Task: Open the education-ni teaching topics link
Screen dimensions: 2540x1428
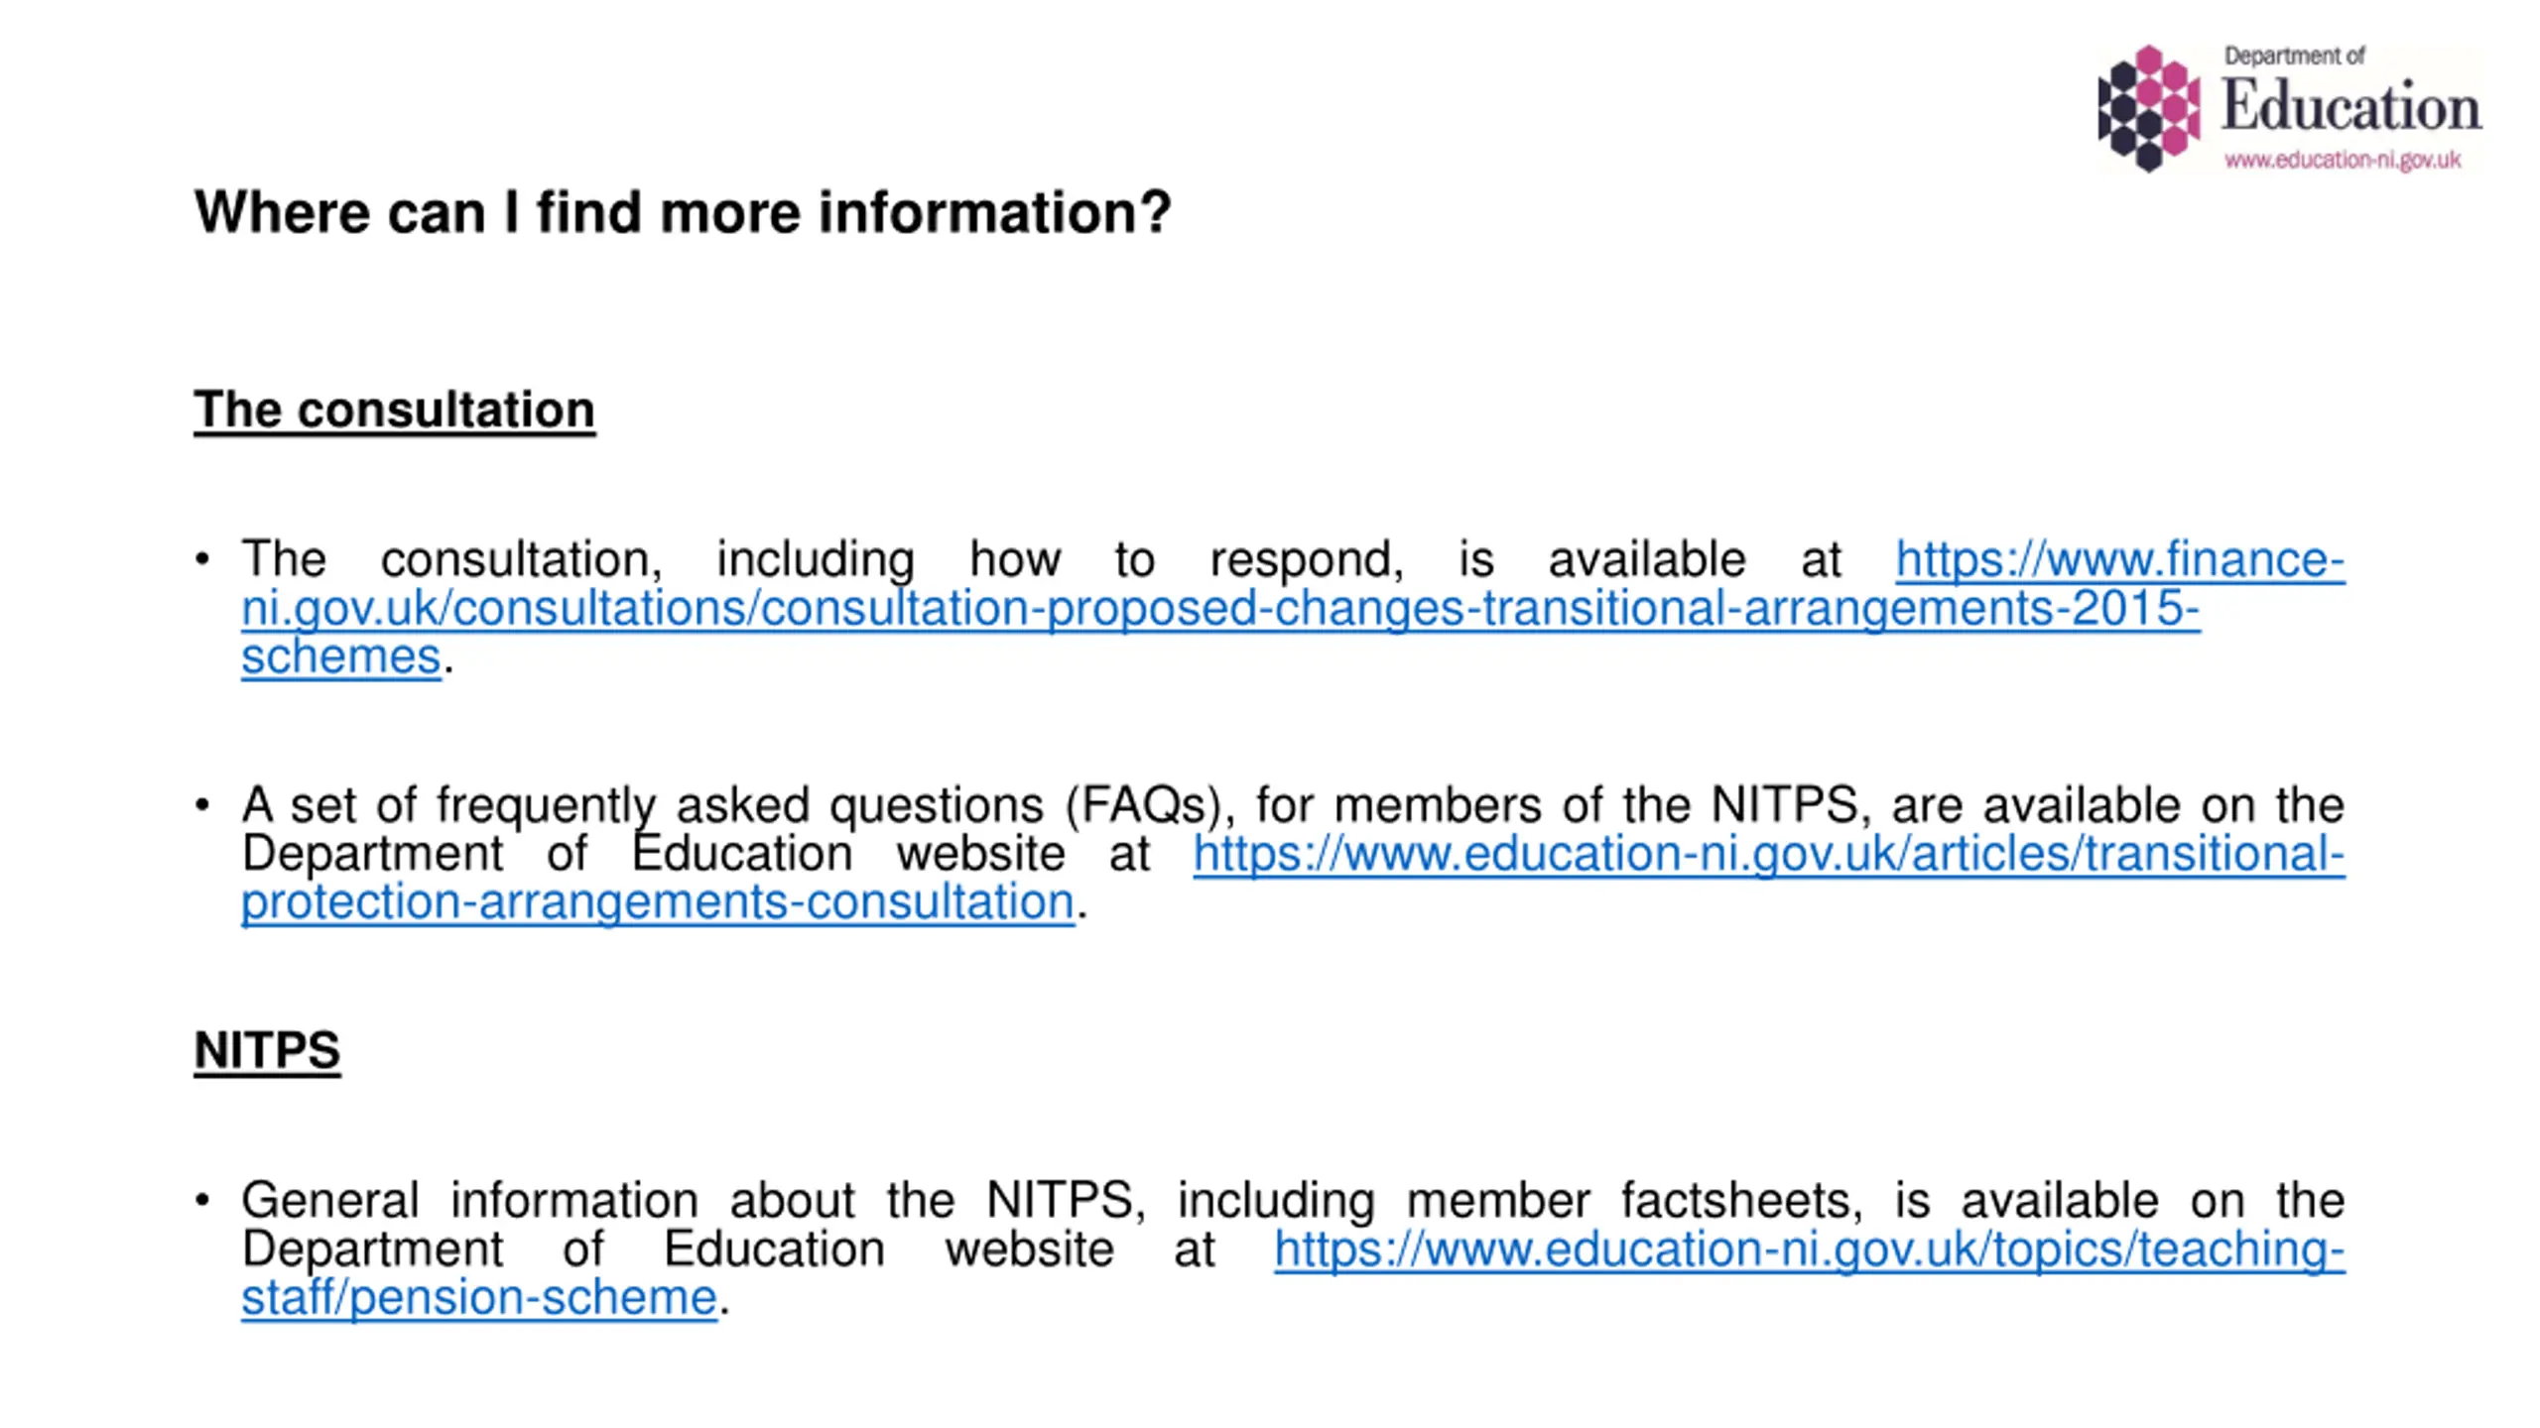Action: click(x=1809, y=1249)
